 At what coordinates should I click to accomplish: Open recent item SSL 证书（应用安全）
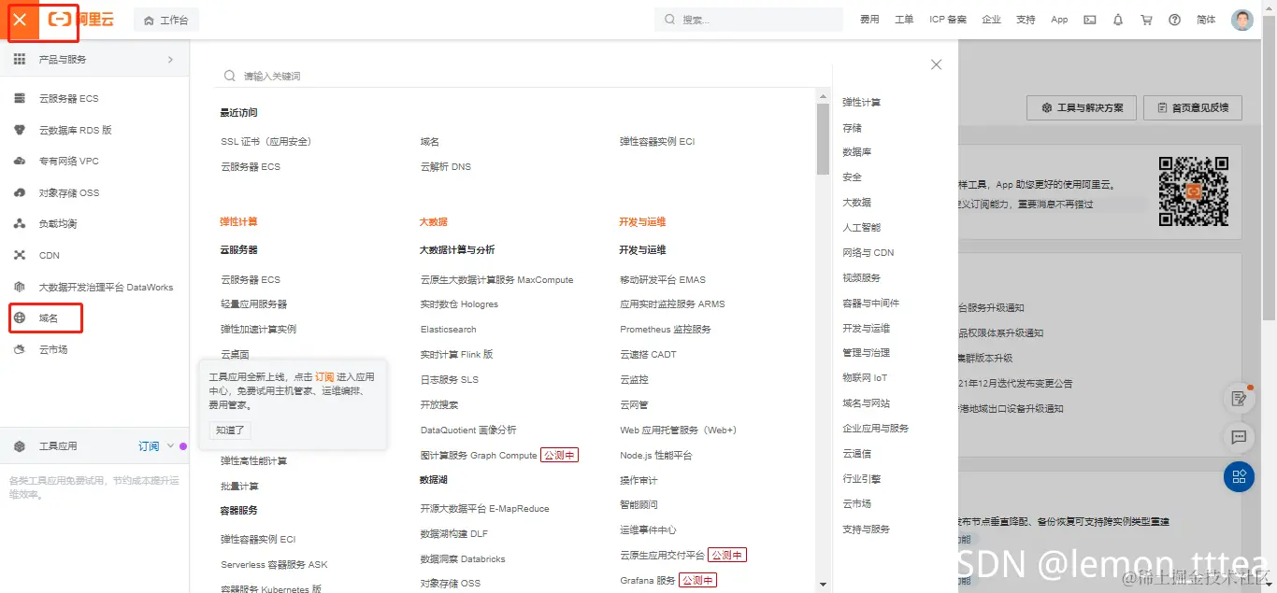tap(266, 142)
